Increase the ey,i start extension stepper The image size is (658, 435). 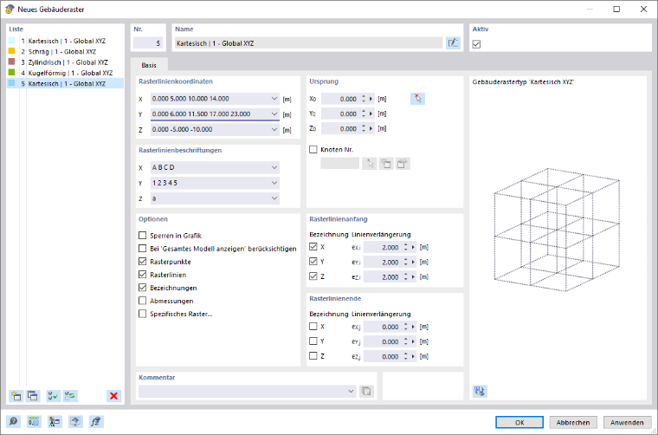click(x=405, y=260)
